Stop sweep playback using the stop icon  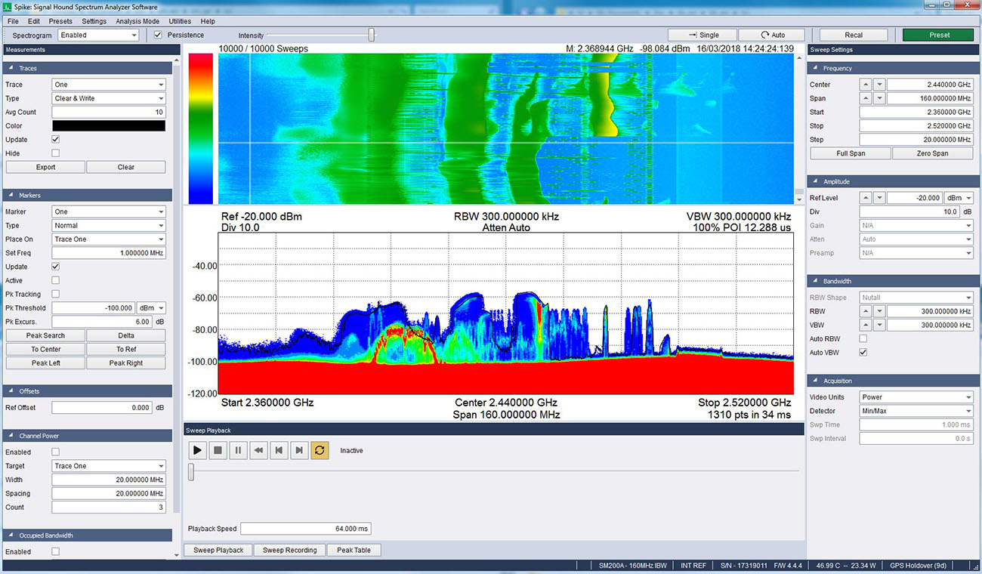(x=217, y=449)
